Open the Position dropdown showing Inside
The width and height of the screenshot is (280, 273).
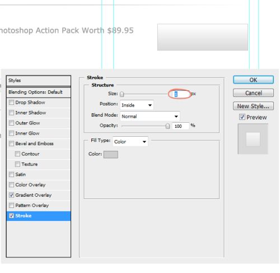pos(137,105)
